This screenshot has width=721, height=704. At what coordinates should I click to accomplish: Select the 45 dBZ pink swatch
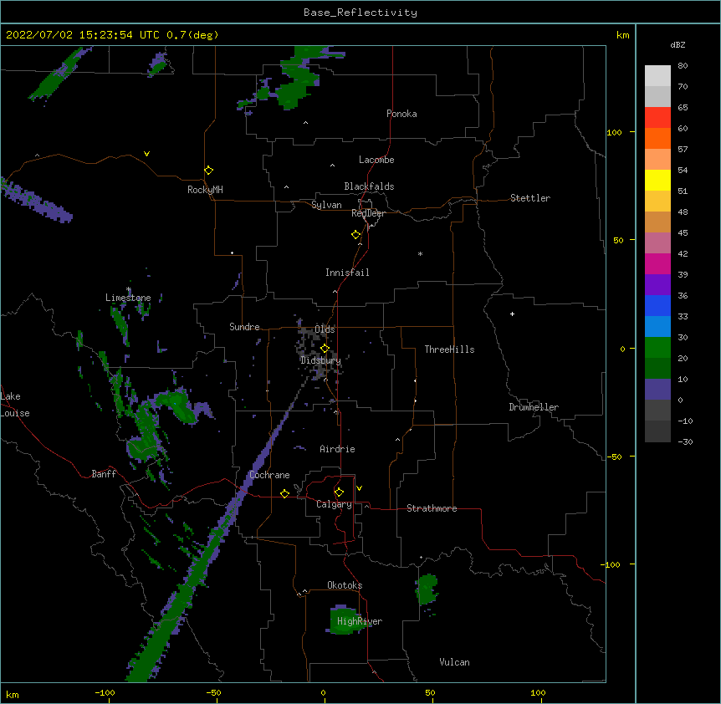tap(657, 242)
